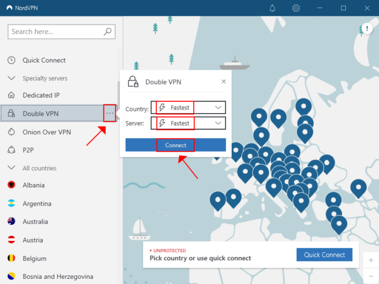
Task: Click the Argentina flag icon
Action: tap(11, 203)
